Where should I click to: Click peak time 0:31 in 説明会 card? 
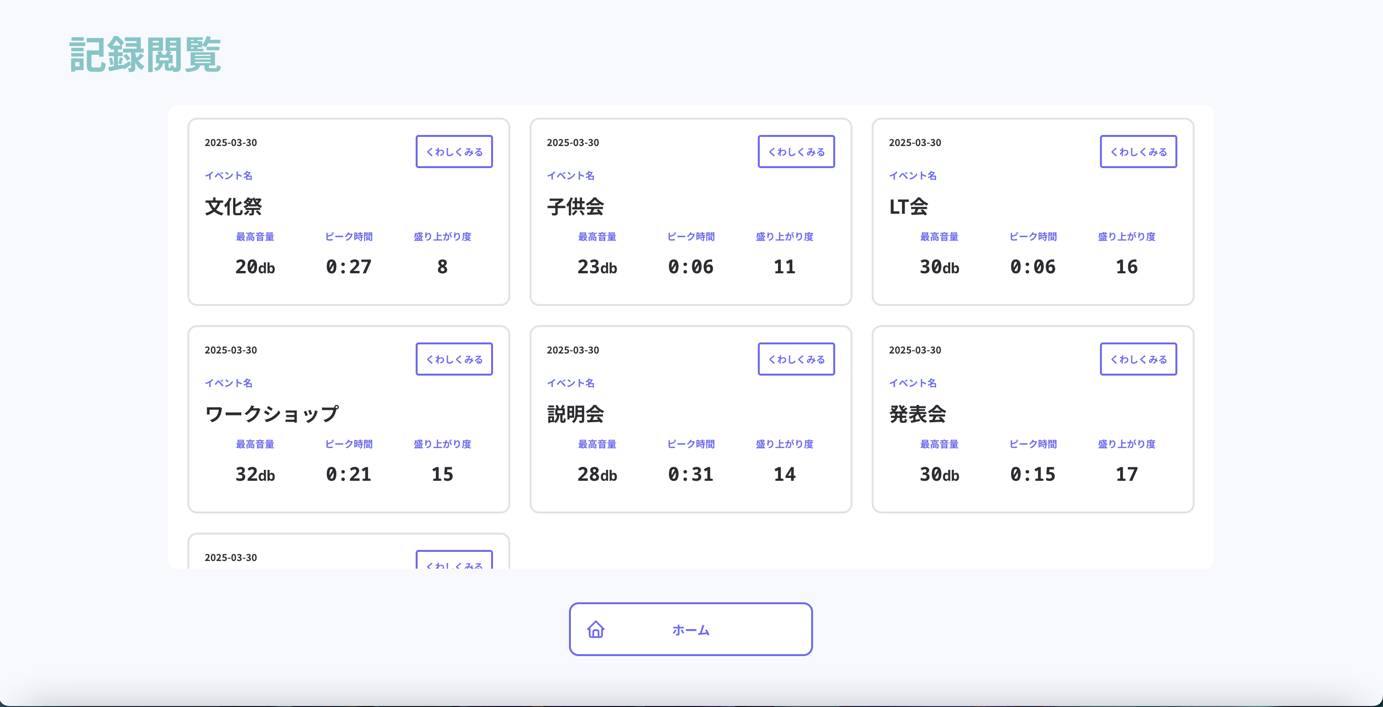691,474
